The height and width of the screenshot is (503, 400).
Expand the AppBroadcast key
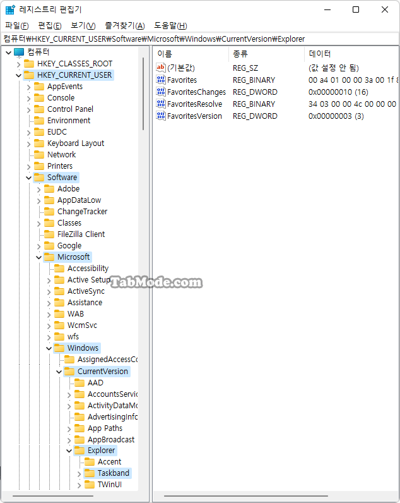coord(69,440)
